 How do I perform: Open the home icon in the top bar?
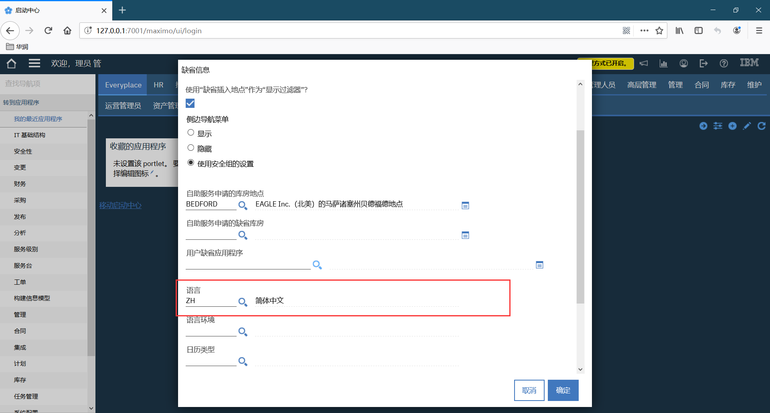click(x=11, y=63)
